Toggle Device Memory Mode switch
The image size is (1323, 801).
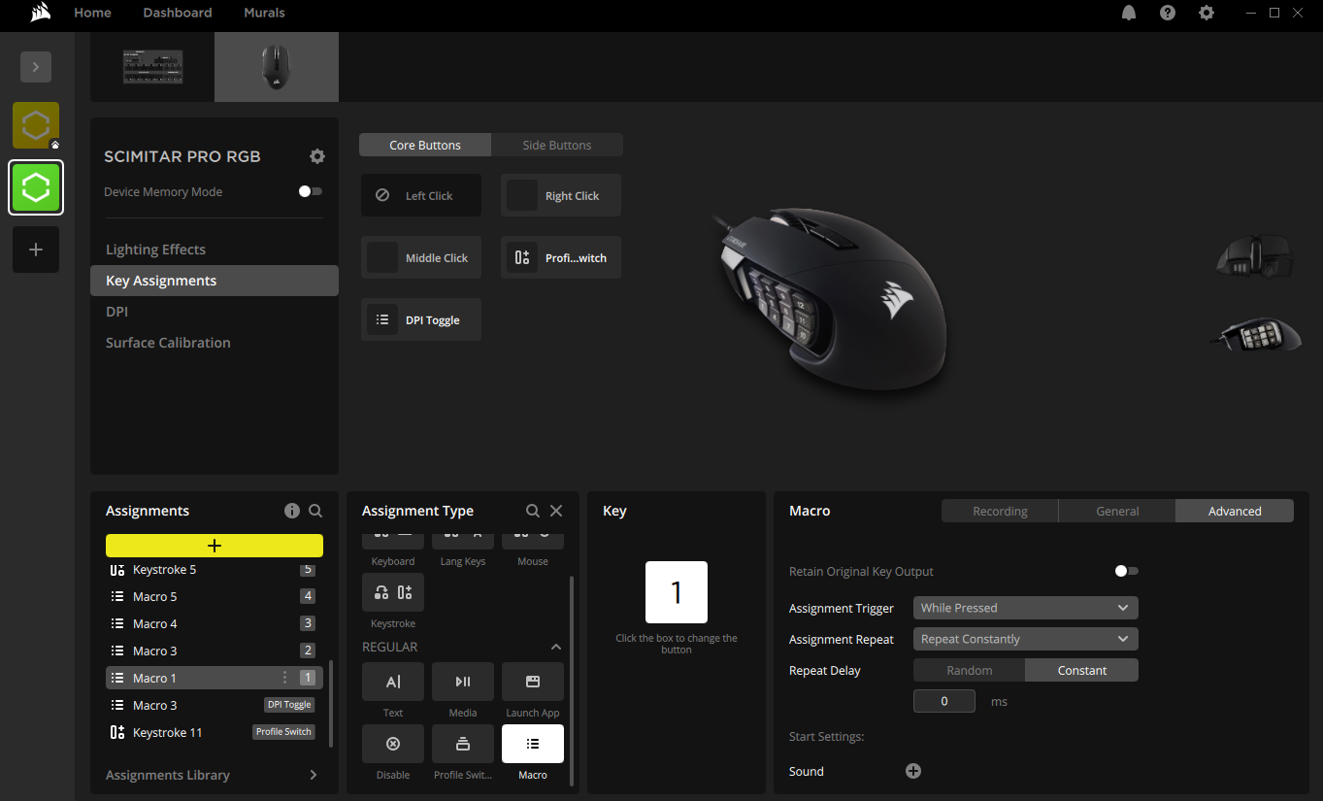coord(311,191)
